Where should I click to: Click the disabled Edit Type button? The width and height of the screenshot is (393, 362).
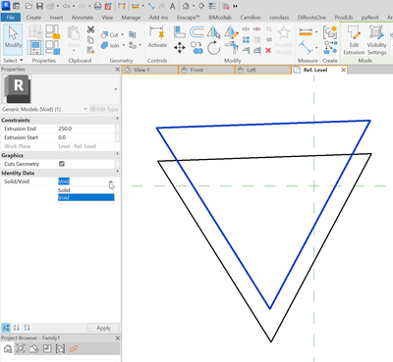tap(104, 109)
